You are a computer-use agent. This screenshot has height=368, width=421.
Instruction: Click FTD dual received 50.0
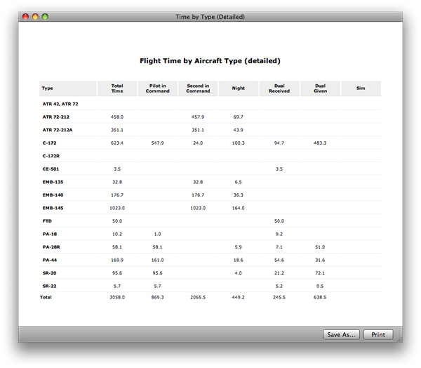pos(279,221)
